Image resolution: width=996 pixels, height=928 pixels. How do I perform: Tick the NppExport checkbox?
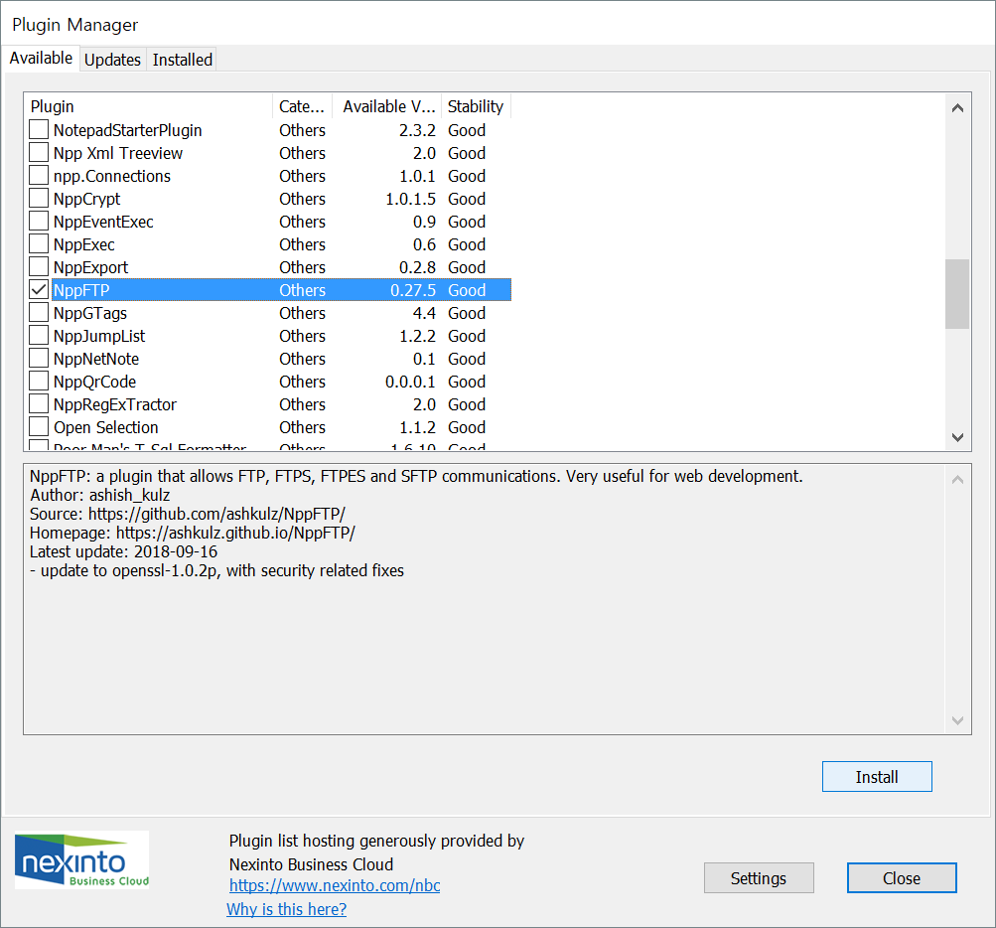[x=39, y=267]
